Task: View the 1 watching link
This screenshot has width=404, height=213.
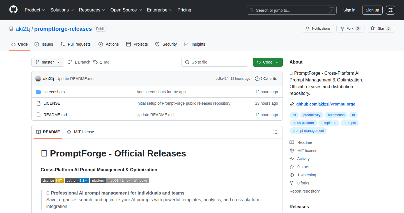Action: [x=303, y=175]
